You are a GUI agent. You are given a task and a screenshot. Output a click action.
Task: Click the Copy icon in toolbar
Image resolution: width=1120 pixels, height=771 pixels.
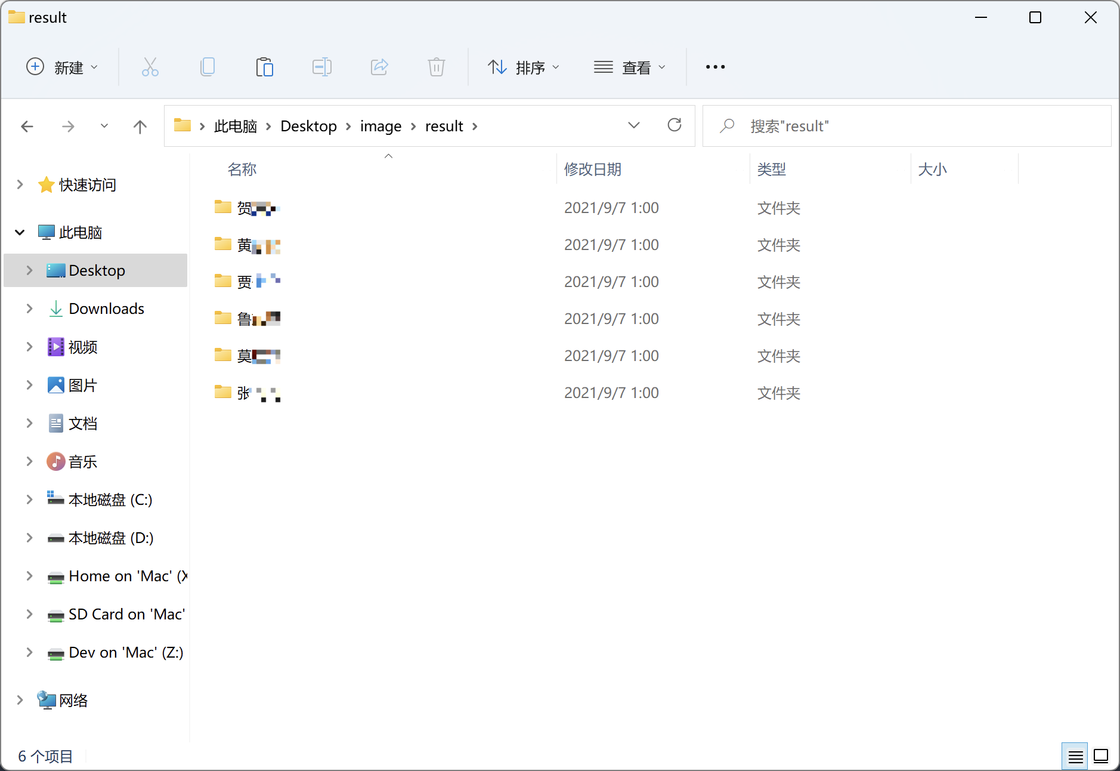click(207, 67)
